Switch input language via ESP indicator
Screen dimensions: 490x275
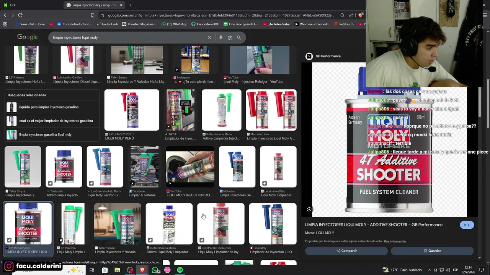tap(455, 270)
